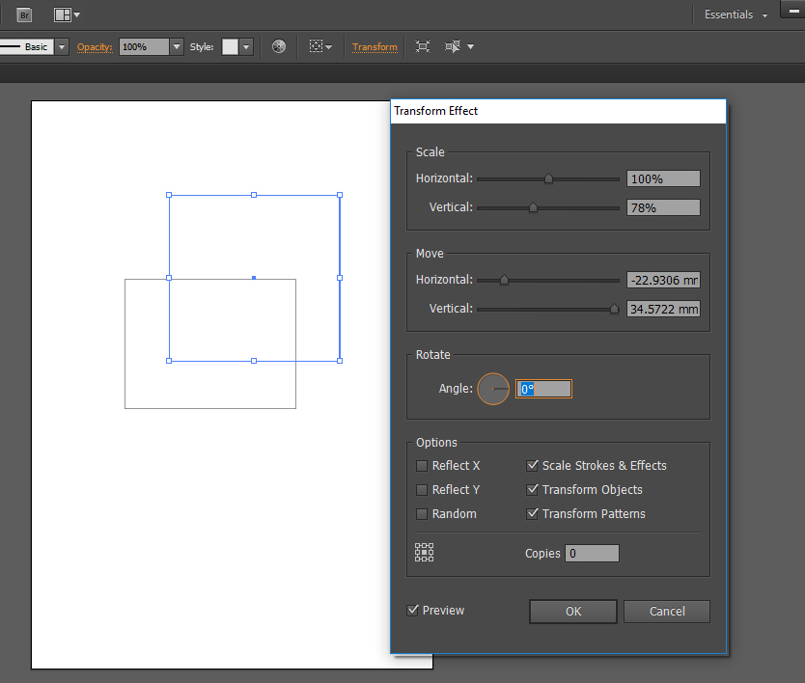Disable Scale Strokes & Effects
The width and height of the screenshot is (805, 683).
tap(533, 465)
